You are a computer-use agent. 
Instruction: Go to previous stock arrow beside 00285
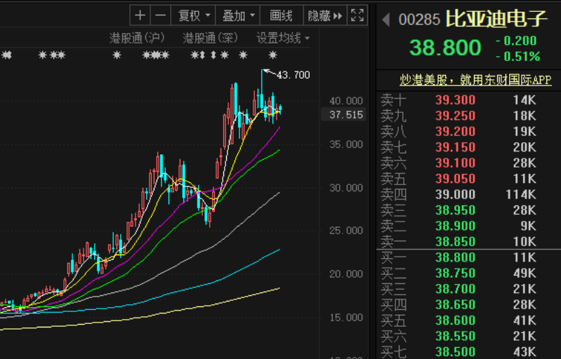(385, 20)
